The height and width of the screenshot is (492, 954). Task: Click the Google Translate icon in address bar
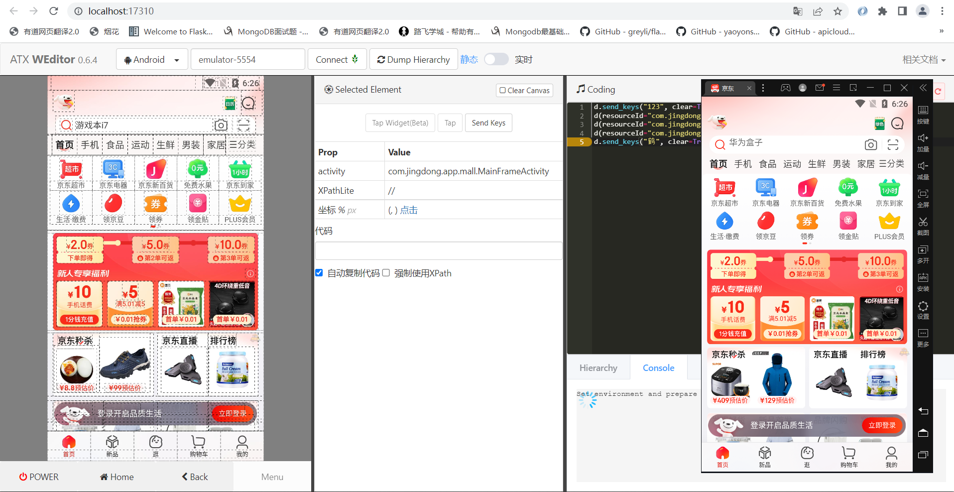(798, 11)
